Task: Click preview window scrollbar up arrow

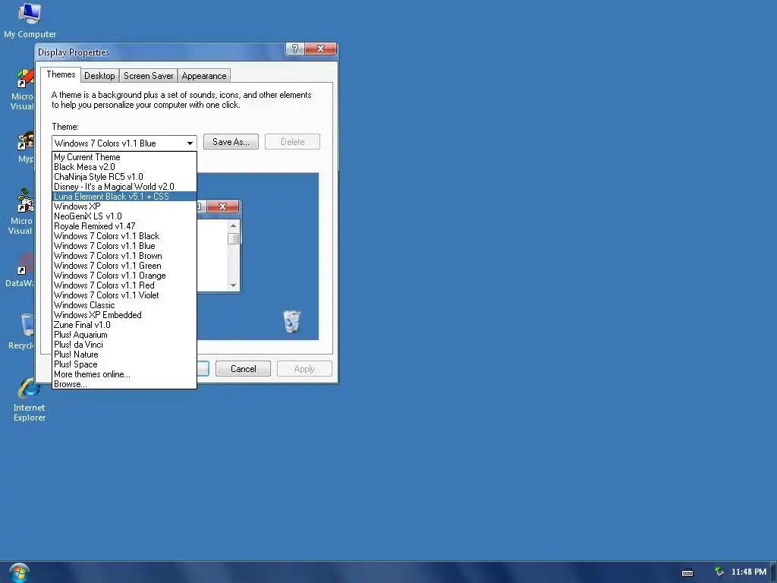Action: [234, 225]
